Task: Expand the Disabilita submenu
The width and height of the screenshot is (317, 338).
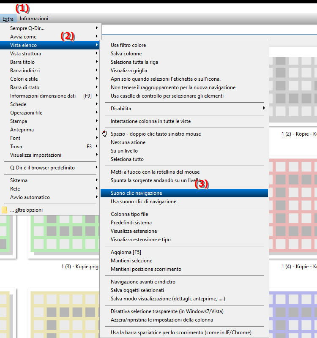Action: tap(184, 109)
